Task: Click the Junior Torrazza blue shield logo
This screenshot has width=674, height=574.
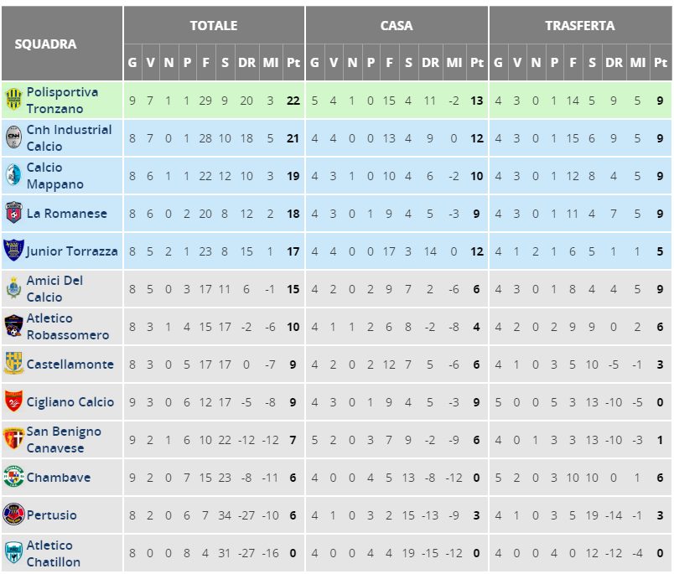Action: (13, 250)
